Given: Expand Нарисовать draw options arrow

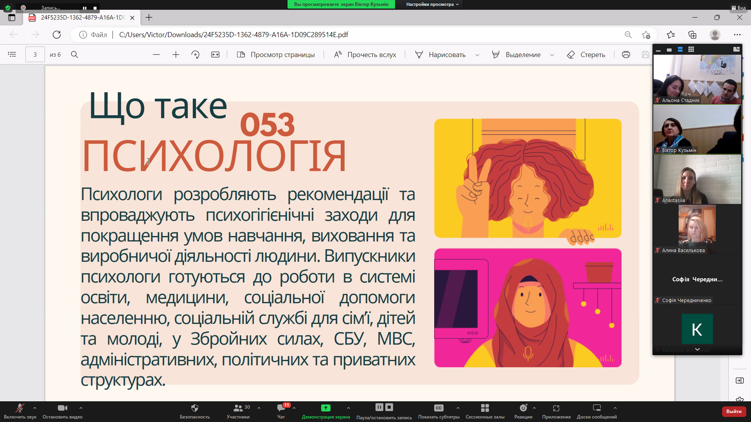Looking at the screenshot, I should 477,55.
